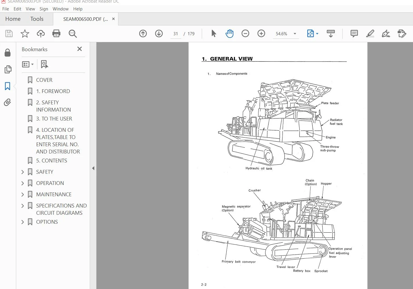Select the OPTIONS bookmark label
Screen dimensions: 413x289
(x=47, y=222)
